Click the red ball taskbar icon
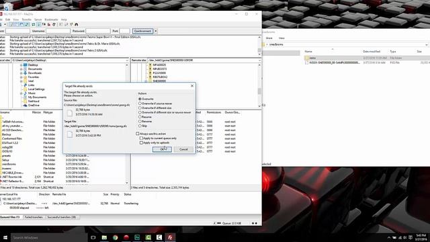The width and height of the screenshot is (430, 242). tap(126, 237)
